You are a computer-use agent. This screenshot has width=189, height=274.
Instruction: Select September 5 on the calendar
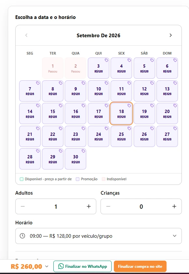pos(144,68)
